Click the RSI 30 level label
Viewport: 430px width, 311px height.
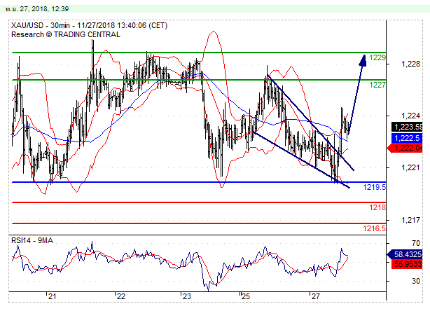click(x=416, y=281)
